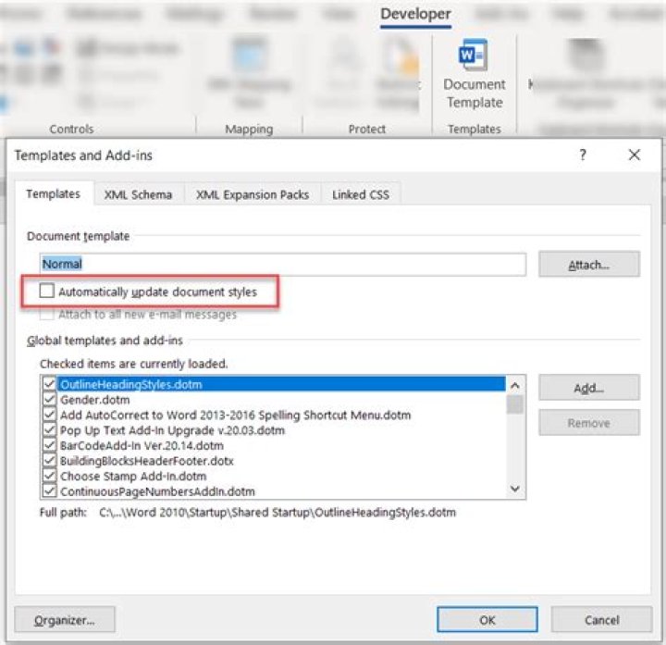Uncheck the BuildingBlocksHeaderFooter.dotx checkbox
The image size is (666, 645).
pyautogui.click(x=50, y=460)
